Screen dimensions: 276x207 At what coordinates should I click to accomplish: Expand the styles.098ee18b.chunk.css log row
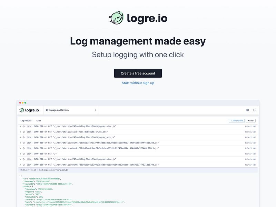[20, 132]
